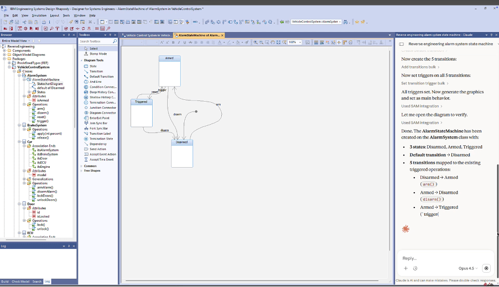Click the Open file icon in toolbar
The width and height of the screenshot is (499, 287).
tap(11, 22)
